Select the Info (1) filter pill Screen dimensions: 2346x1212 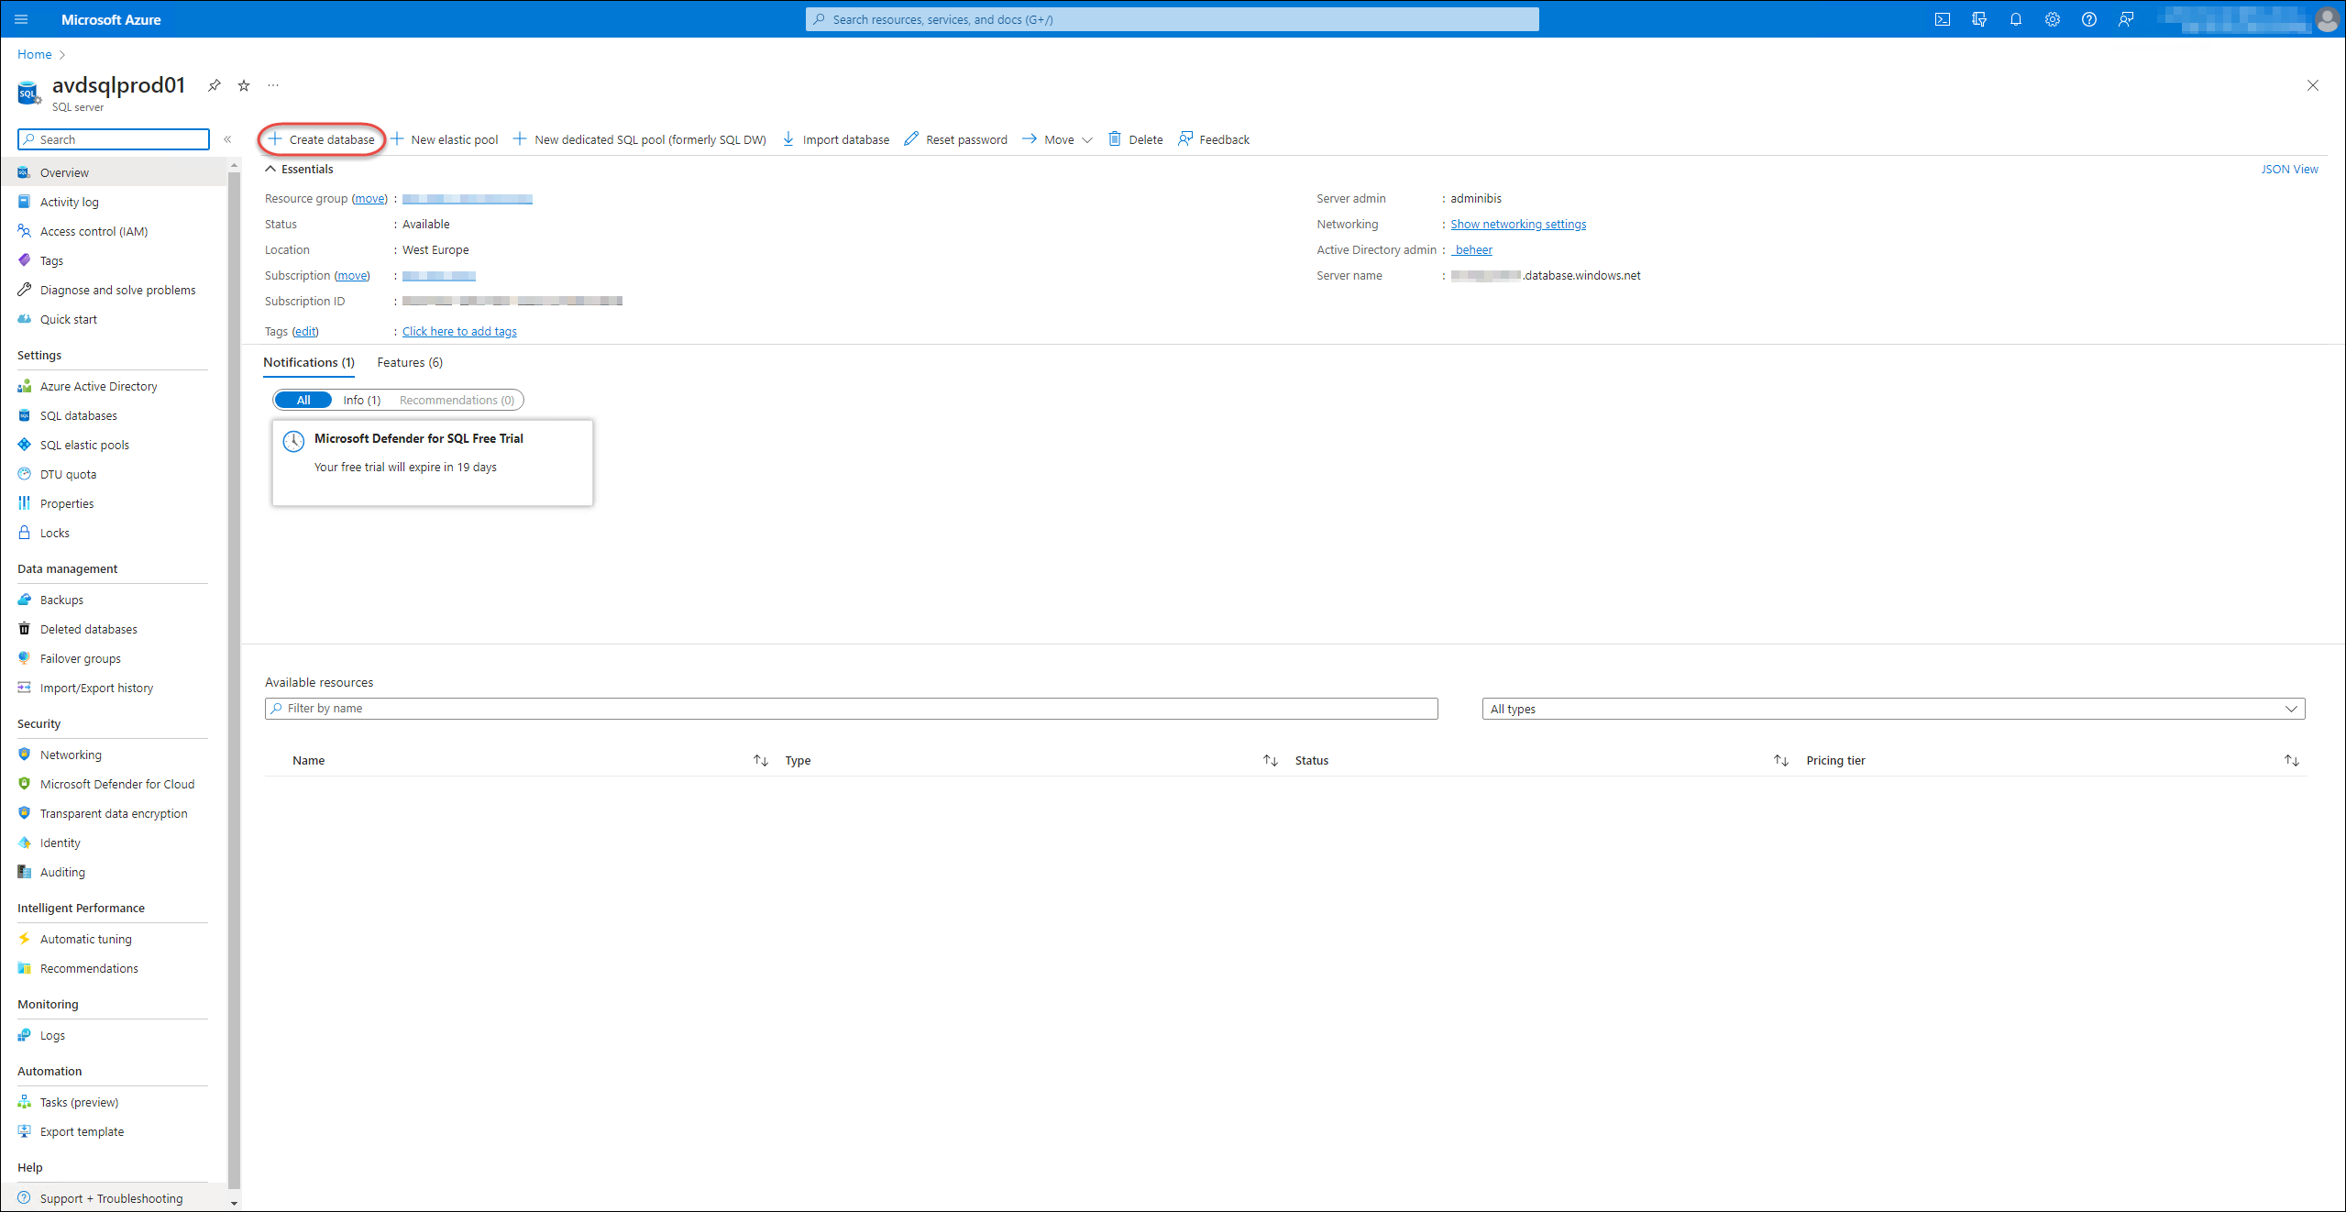pyautogui.click(x=362, y=400)
